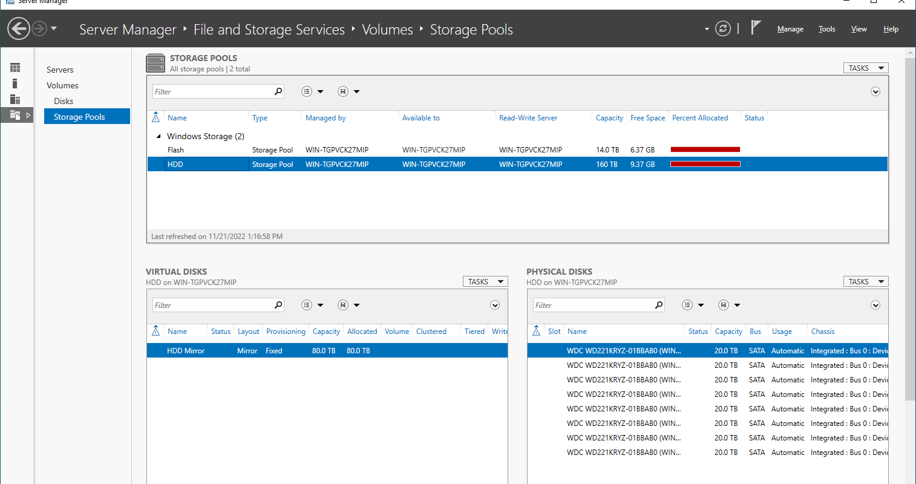Select Servers in the navigation pane
The height and width of the screenshot is (484, 916).
[60, 70]
